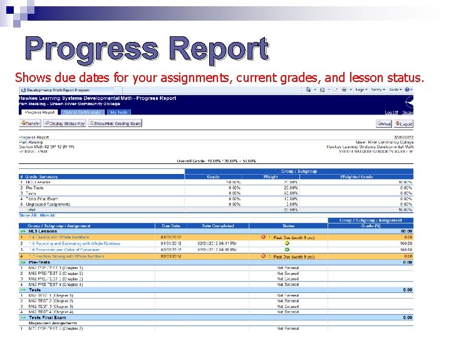
Task: Open the Safety menu
Action: pos(378,90)
